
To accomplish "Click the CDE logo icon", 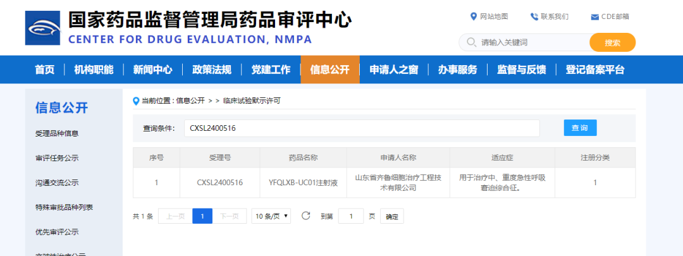I will point(43,28).
